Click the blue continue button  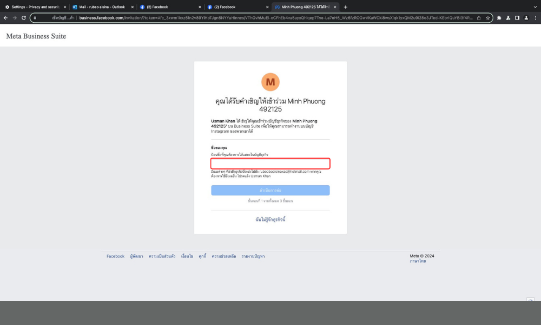(x=270, y=190)
